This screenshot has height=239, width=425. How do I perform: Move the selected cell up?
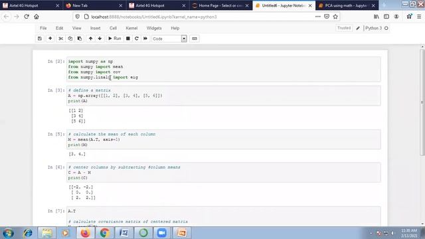click(90, 39)
